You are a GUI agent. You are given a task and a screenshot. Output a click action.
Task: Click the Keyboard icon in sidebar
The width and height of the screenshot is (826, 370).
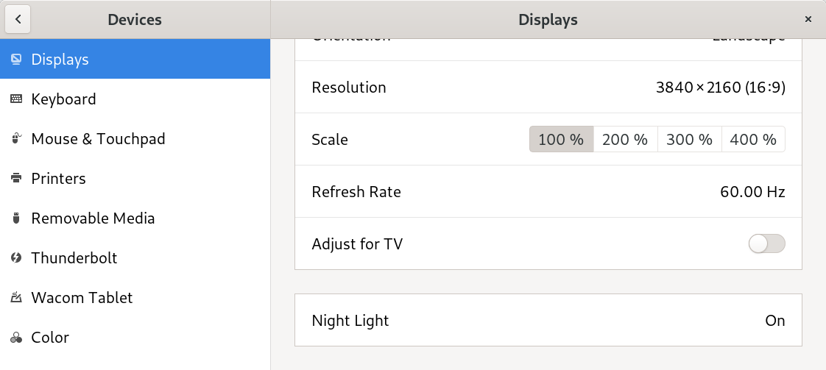click(x=16, y=99)
